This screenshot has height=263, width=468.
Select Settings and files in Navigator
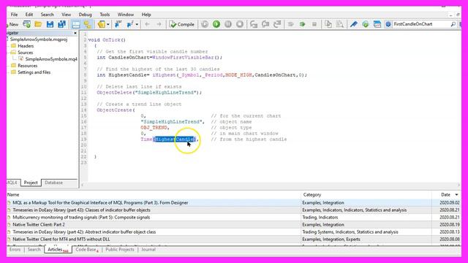(x=34, y=72)
